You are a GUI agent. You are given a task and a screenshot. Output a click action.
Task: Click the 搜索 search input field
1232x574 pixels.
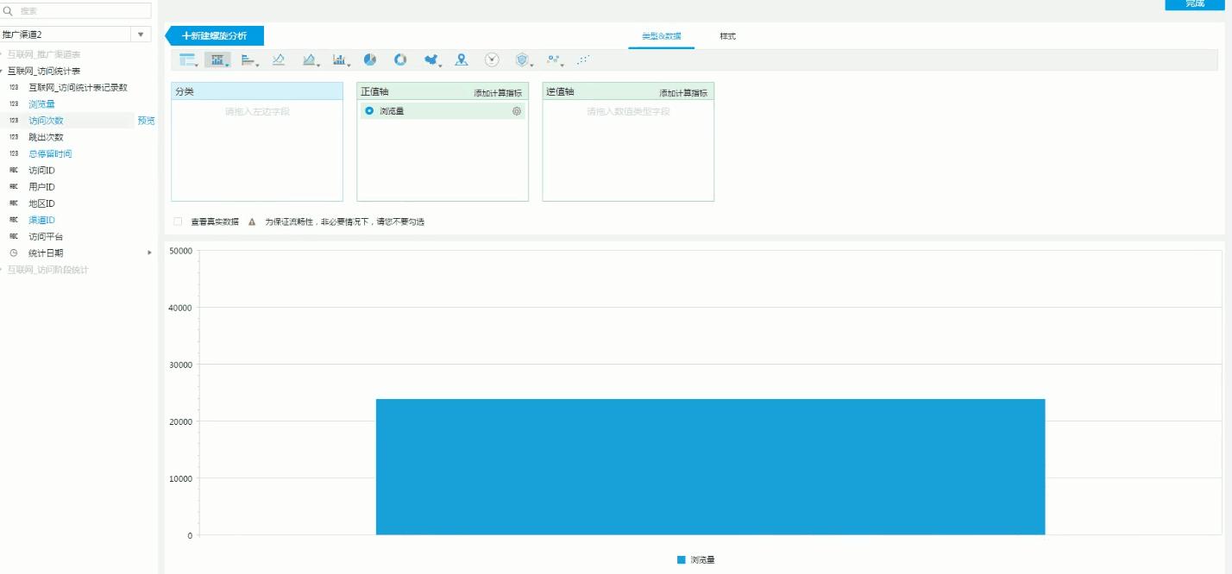(78, 11)
